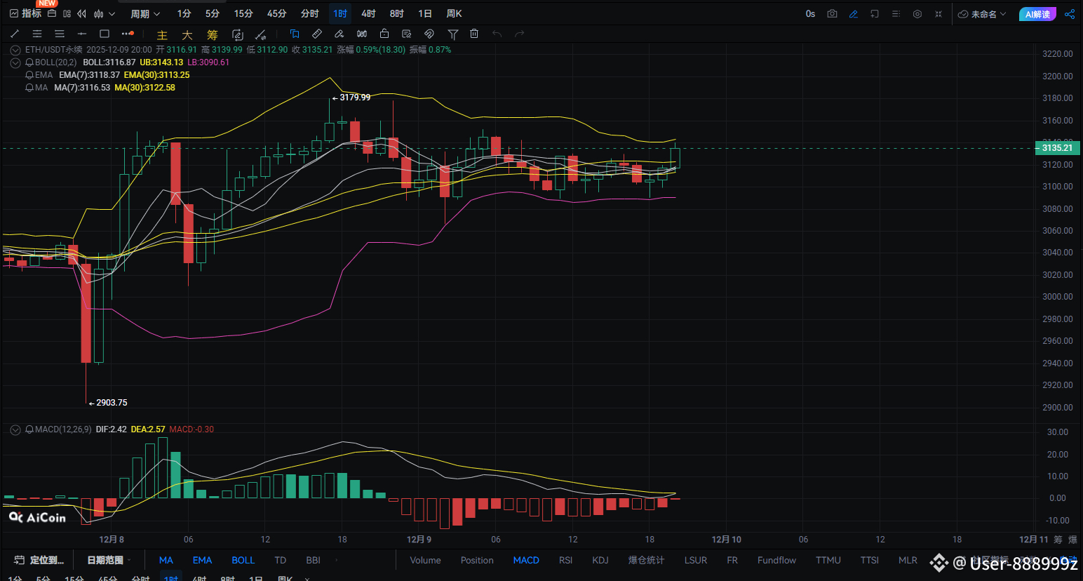Viewport: 1083px width, 581px height.
Task: Select the parallel channel lines tool
Action: [37, 34]
